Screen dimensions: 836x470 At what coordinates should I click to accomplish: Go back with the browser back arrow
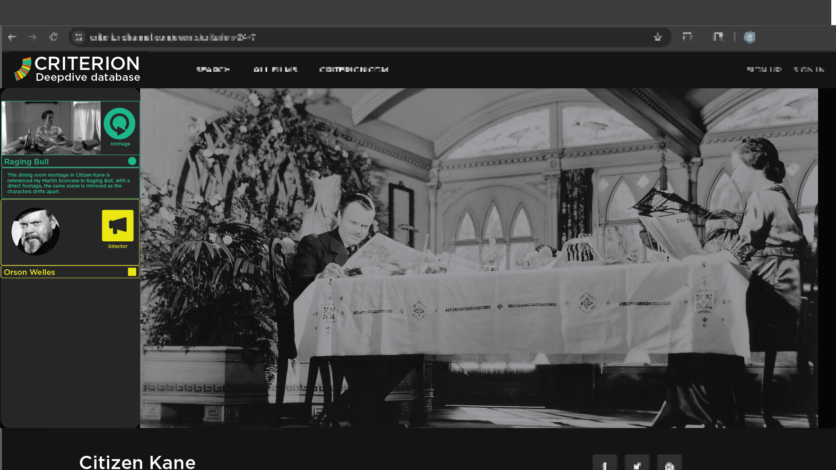click(12, 37)
